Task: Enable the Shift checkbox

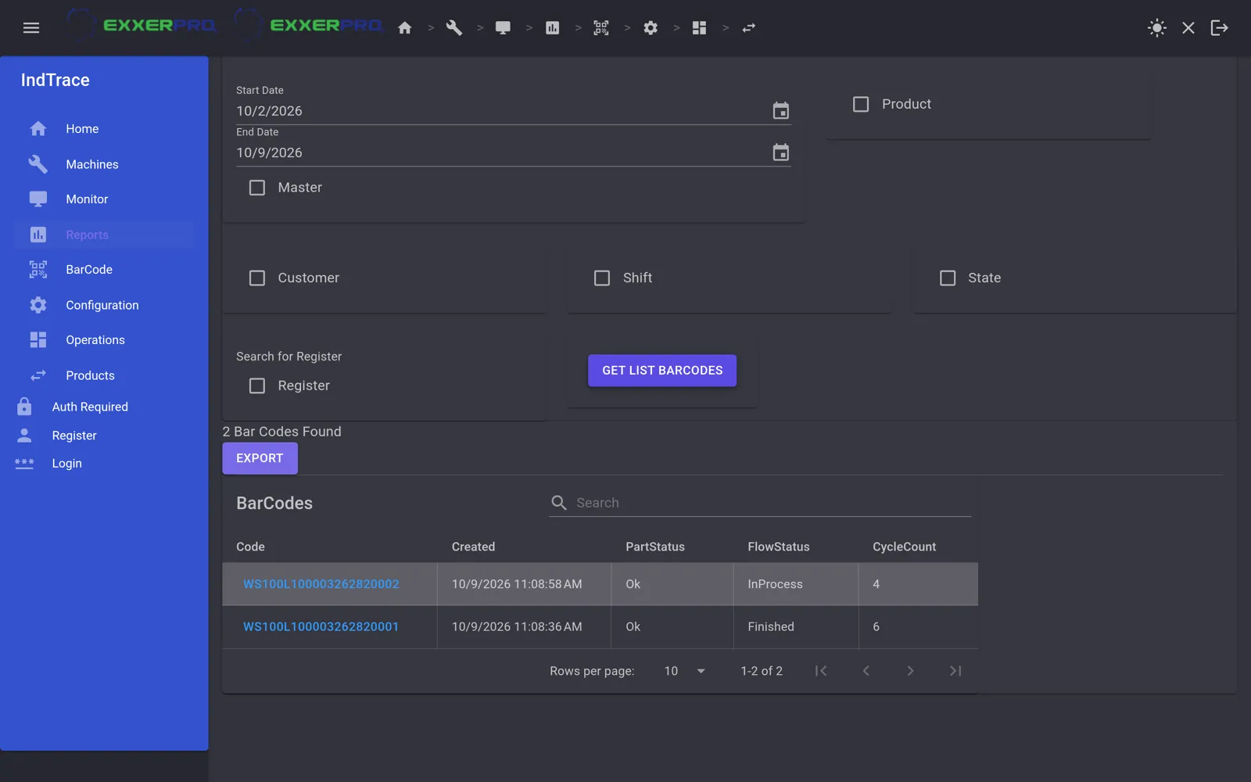Action: (602, 278)
